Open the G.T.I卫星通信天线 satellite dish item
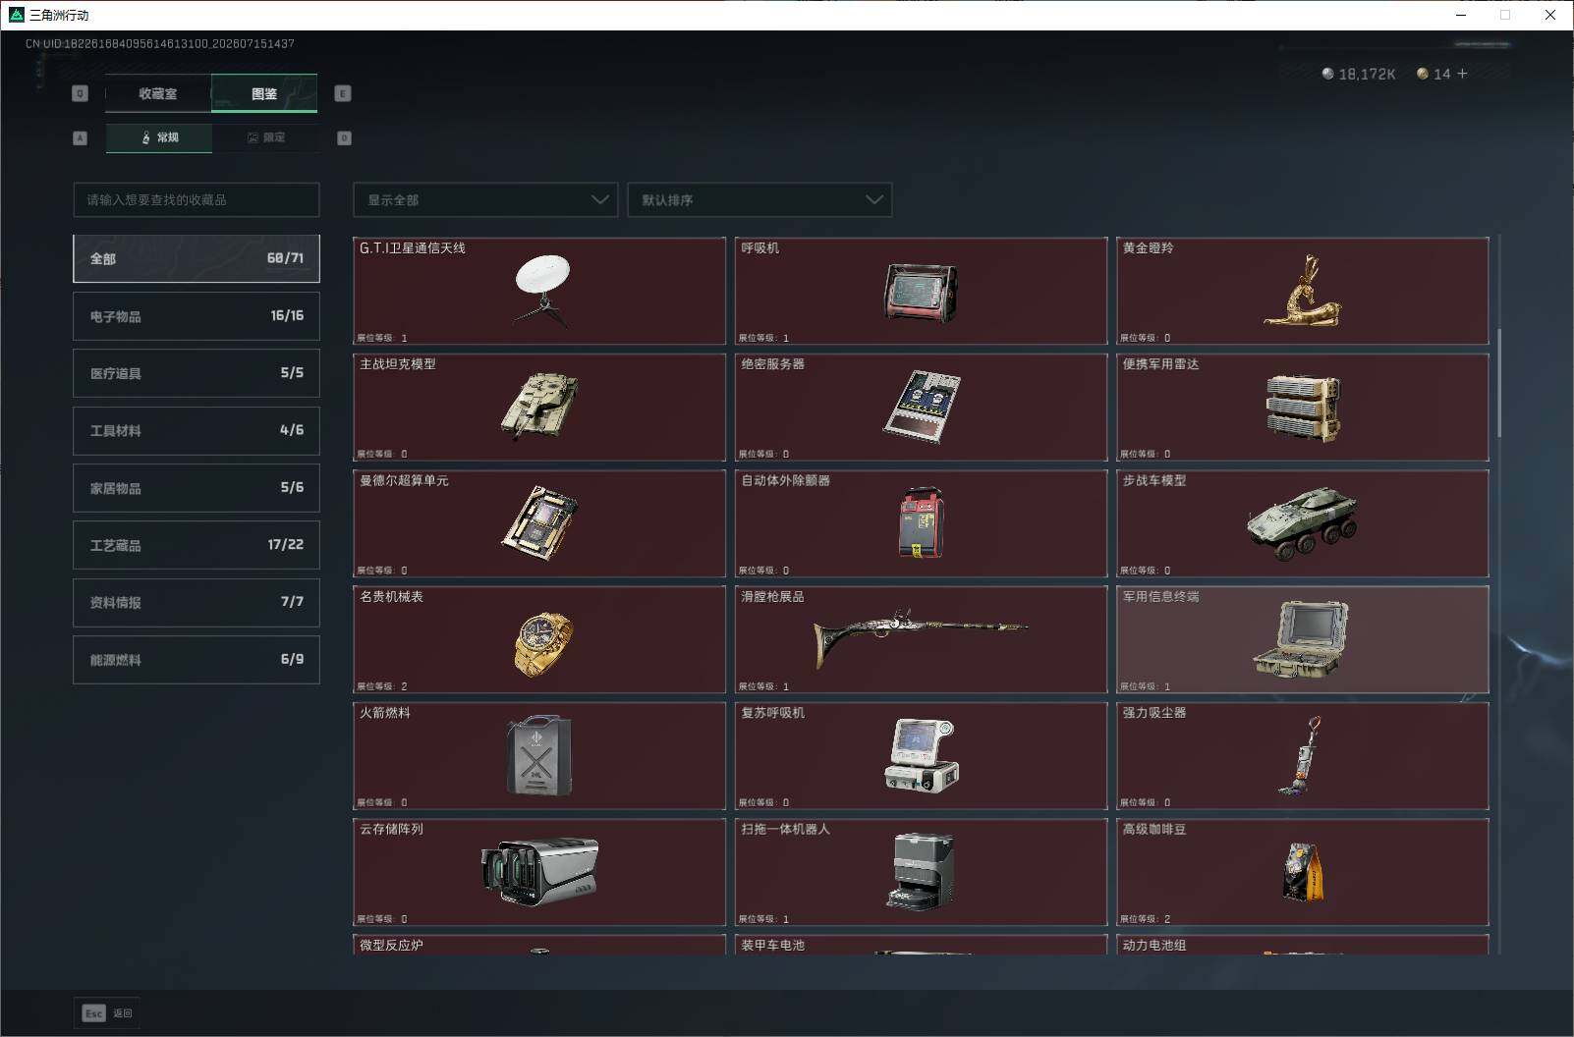Viewport: 1574px width, 1037px height. coord(539,291)
